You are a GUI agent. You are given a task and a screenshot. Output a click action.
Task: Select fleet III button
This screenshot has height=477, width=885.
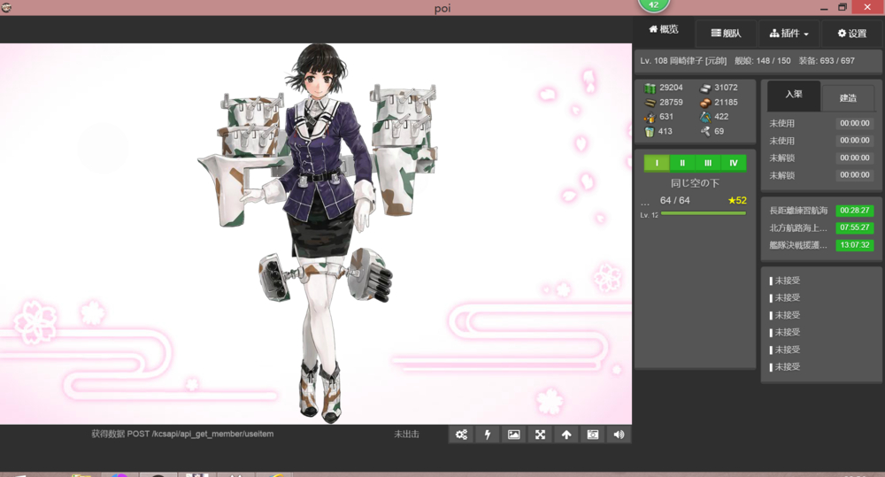click(x=708, y=163)
